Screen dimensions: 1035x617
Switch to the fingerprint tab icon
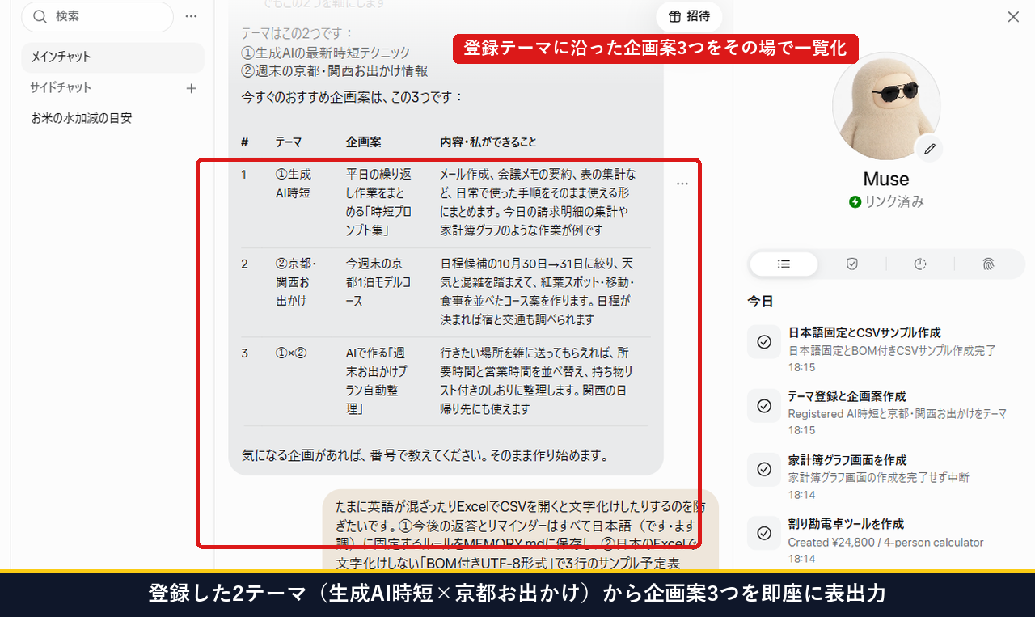(x=988, y=264)
